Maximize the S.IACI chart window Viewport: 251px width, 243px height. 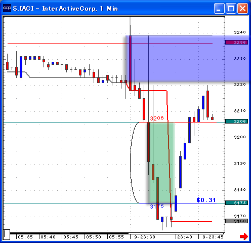pos(231,8)
